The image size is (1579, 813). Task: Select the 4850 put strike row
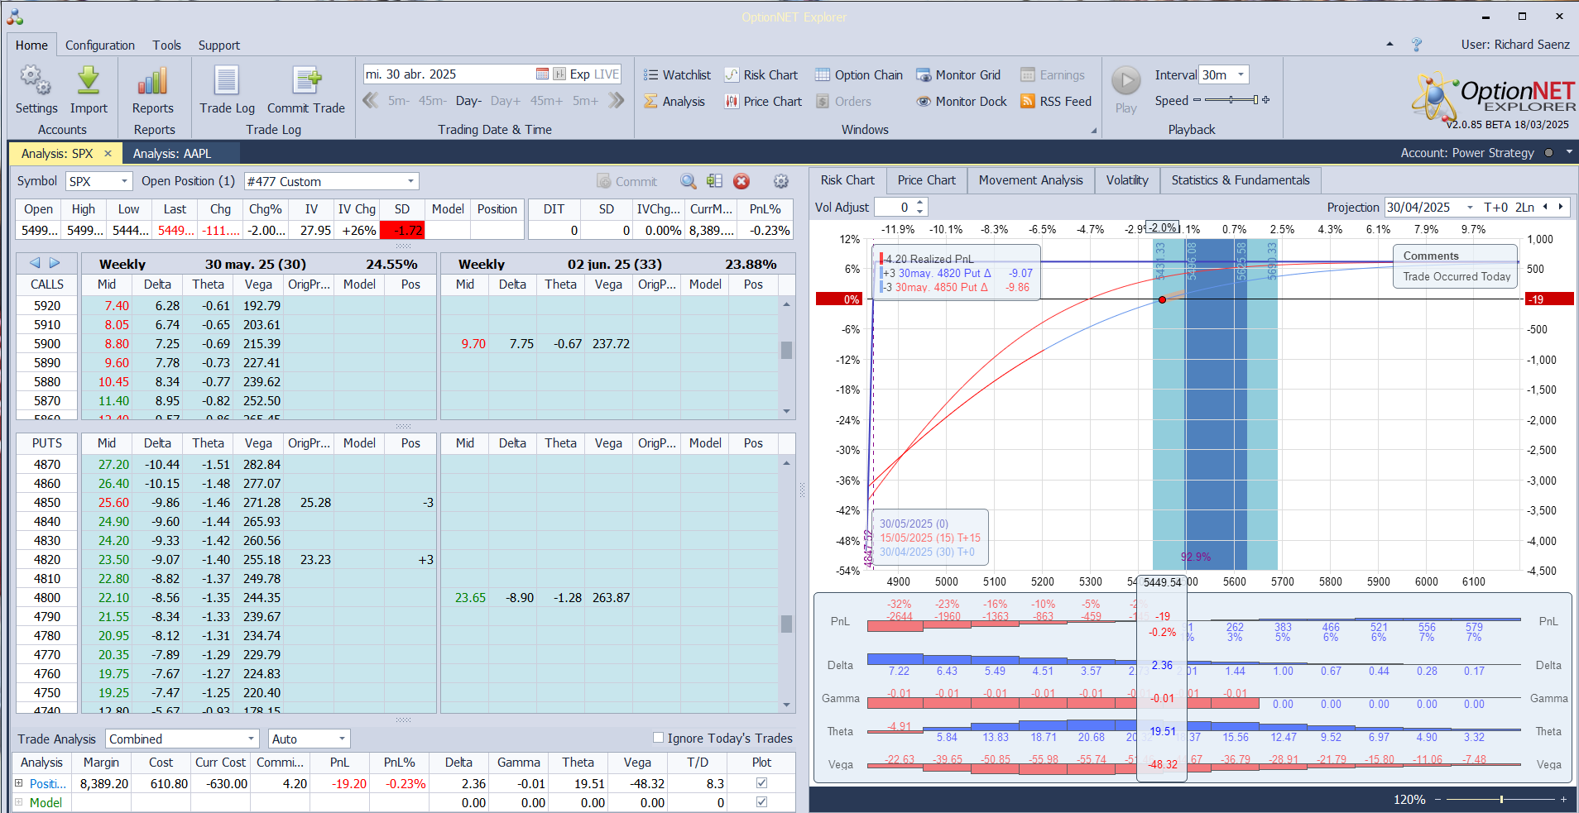click(x=226, y=503)
